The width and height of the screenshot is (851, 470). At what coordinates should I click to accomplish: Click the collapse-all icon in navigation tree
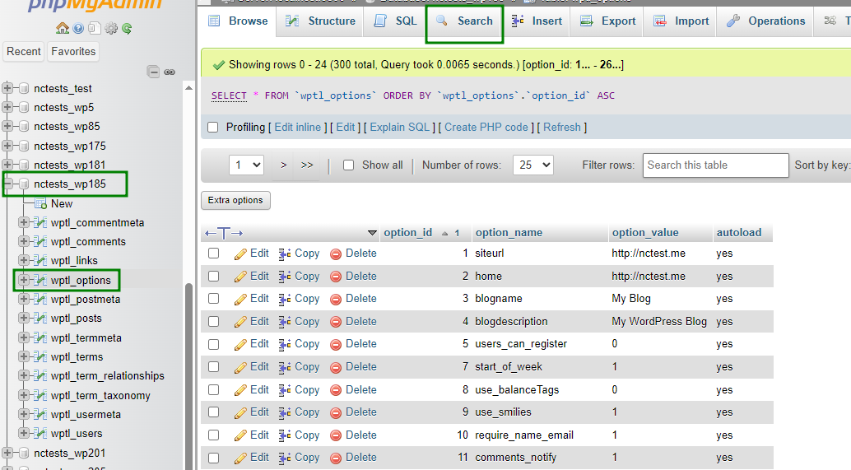tap(153, 72)
